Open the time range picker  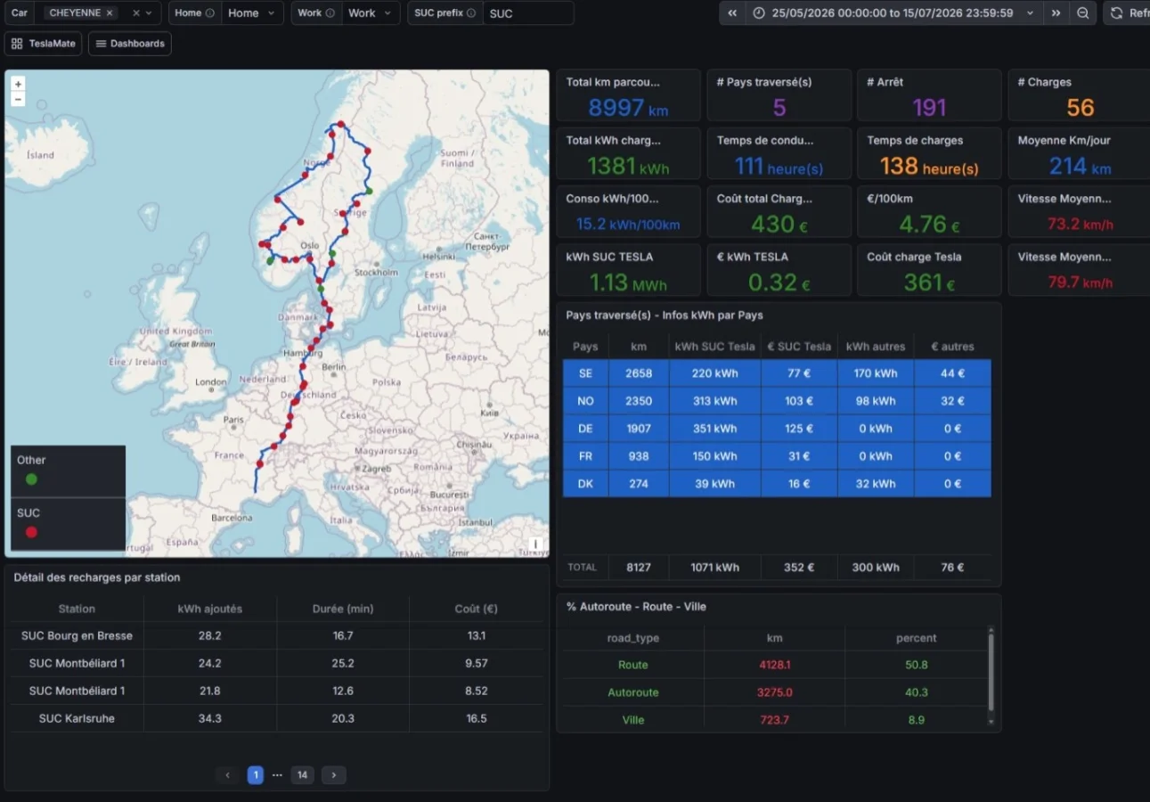point(894,13)
